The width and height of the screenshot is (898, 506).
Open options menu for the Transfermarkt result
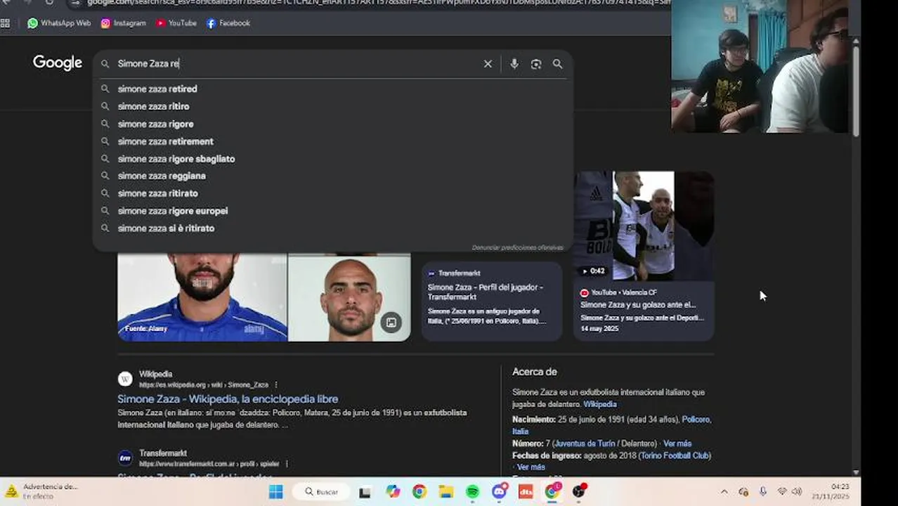tap(287, 464)
